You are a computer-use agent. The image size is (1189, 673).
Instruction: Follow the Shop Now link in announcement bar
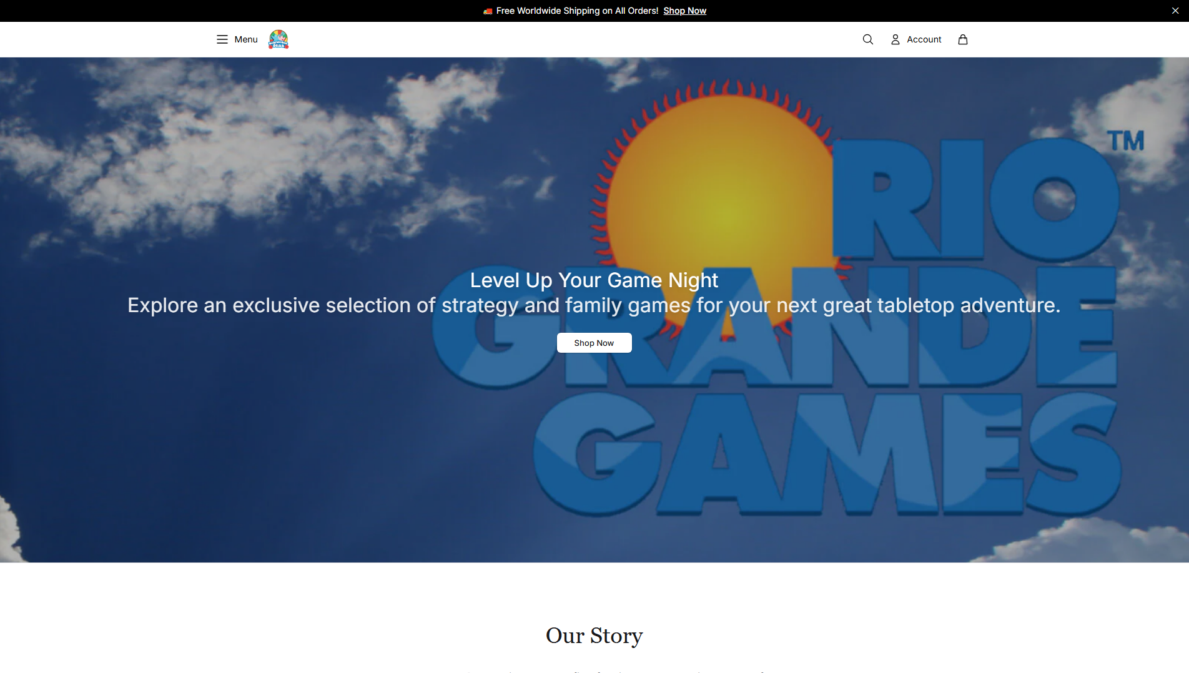pyautogui.click(x=684, y=11)
